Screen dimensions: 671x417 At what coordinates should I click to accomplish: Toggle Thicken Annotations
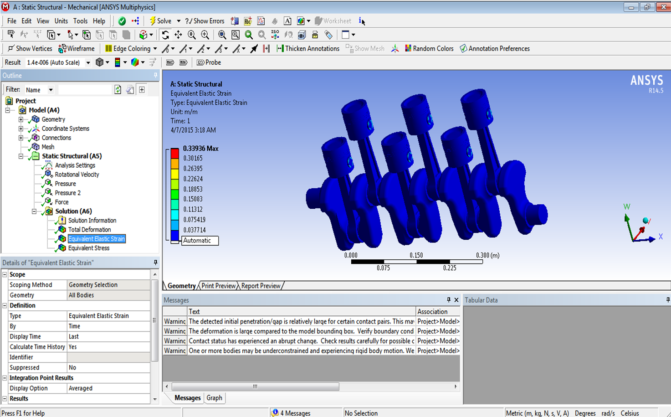[x=308, y=48]
